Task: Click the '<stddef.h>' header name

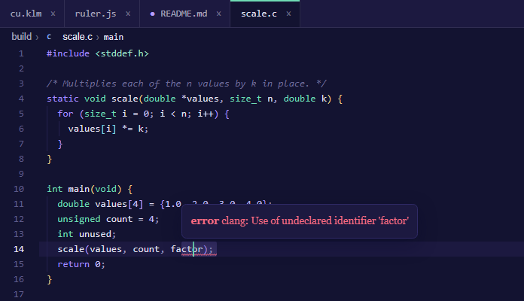Action: (x=122, y=53)
